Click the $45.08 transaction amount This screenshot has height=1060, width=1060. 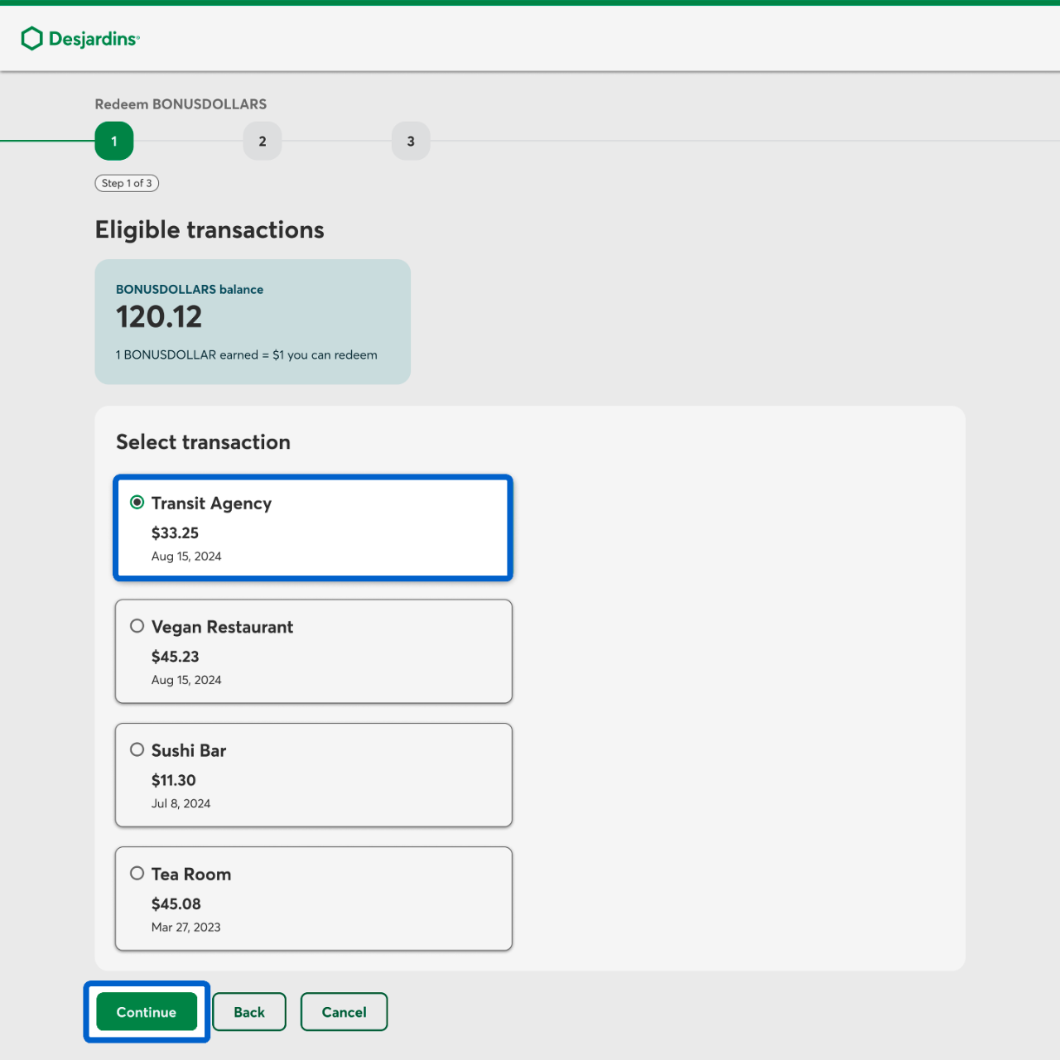[176, 903]
